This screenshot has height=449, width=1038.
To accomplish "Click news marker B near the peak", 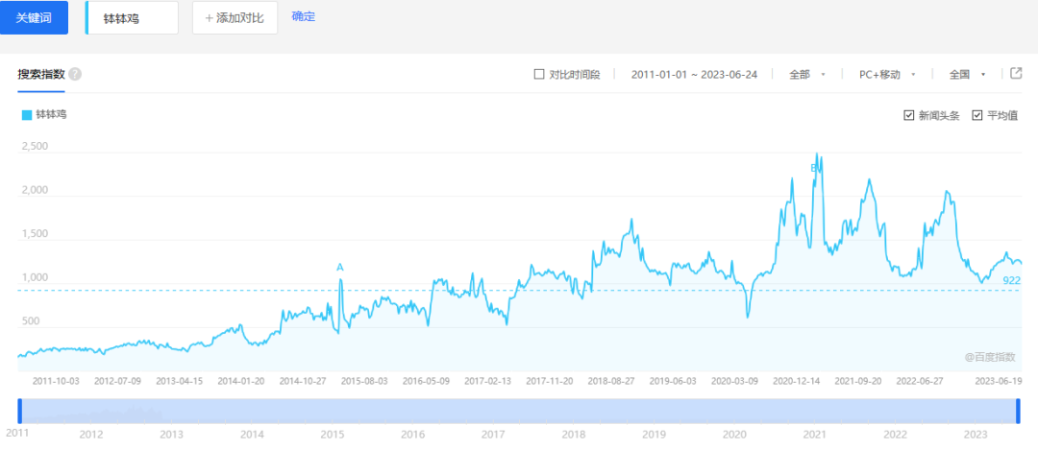I will [814, 169].
